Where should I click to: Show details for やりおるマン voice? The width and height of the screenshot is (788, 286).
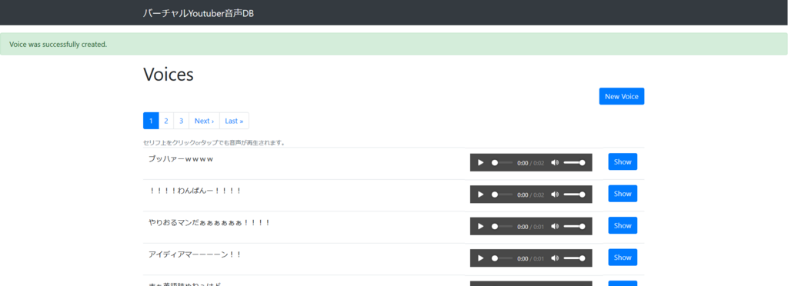[x=623, y=225]
